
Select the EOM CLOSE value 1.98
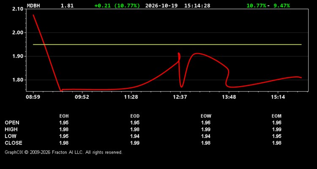point(276,143)
